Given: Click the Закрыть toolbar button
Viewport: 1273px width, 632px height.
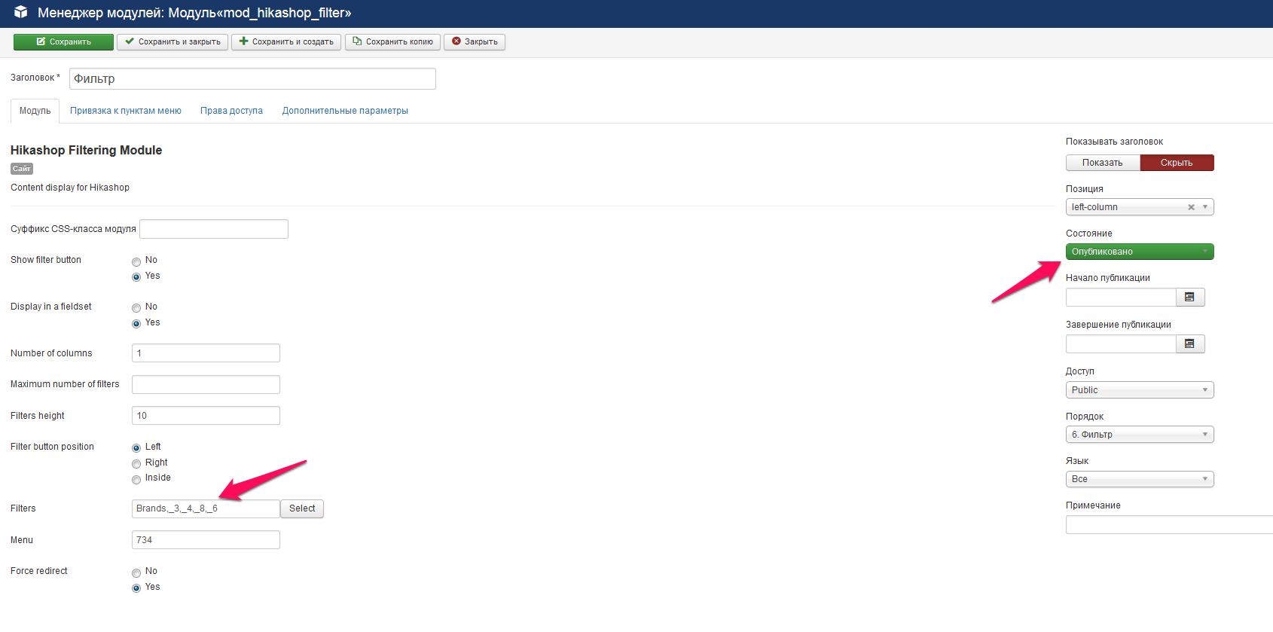Looking at the screenshot, I should (475, 42).
